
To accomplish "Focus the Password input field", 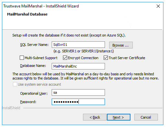I will (78, 102).
